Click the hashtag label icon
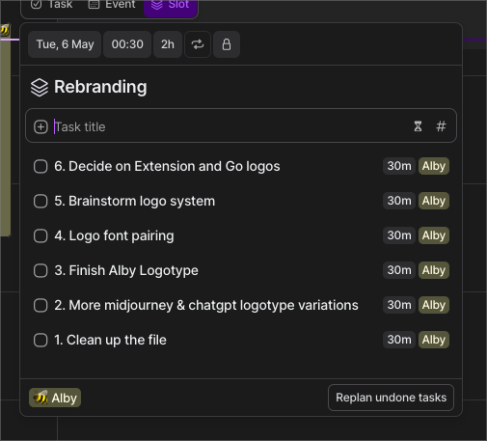Image resolution: width=487 pixels, height=441 pixels. pos(441,126)
